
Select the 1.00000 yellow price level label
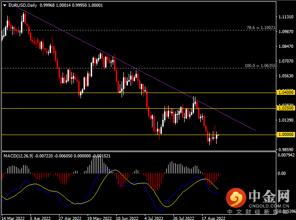[x=286, y=135]
